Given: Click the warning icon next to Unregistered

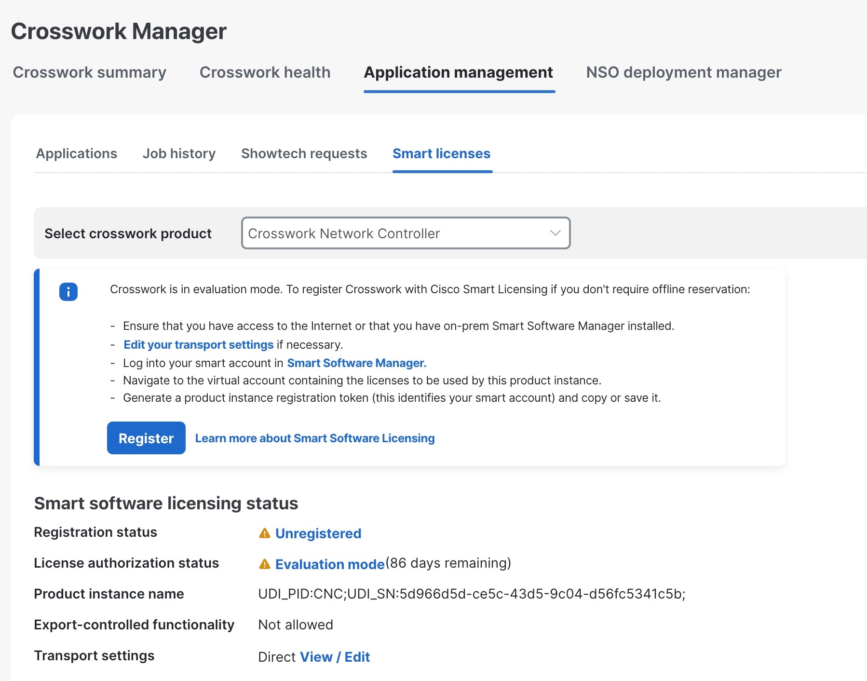Looking at the screenshot, I should coord(264,533).
